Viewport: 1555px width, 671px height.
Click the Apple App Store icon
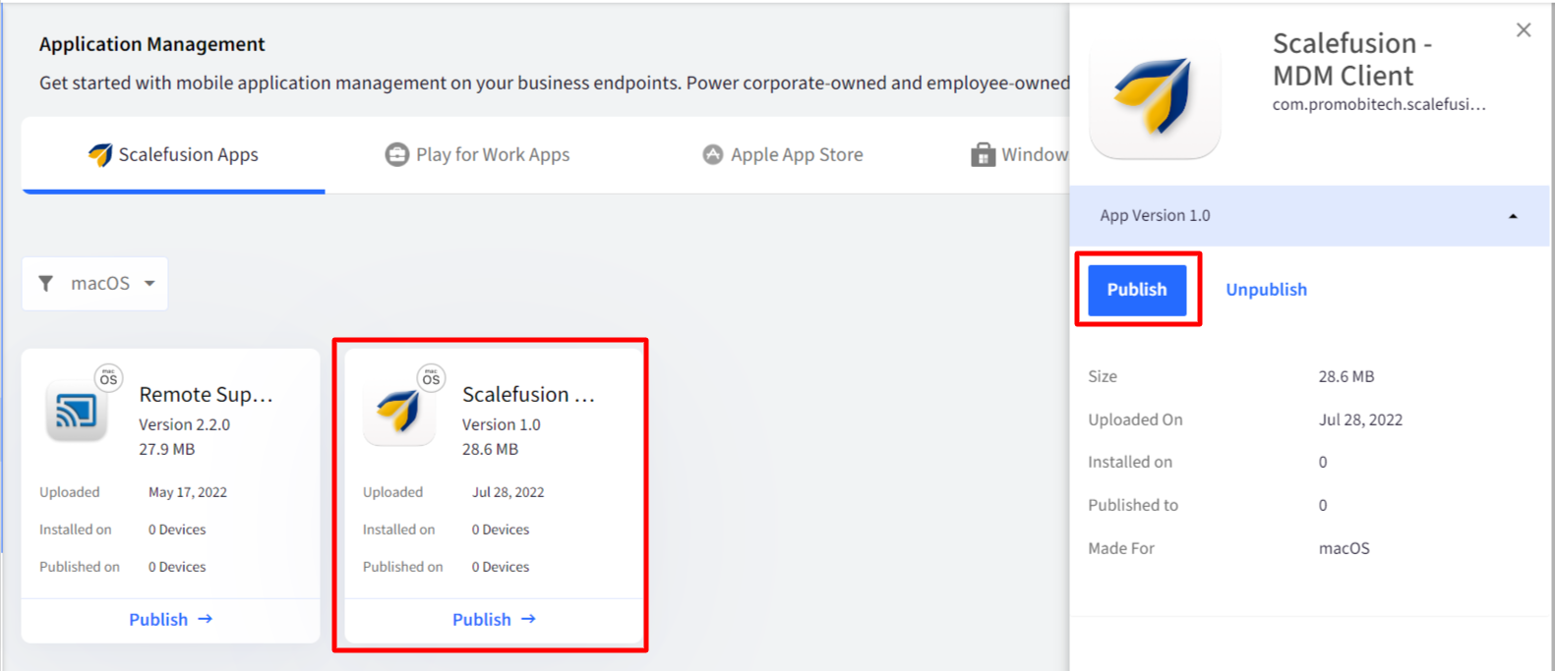[713, 155]
